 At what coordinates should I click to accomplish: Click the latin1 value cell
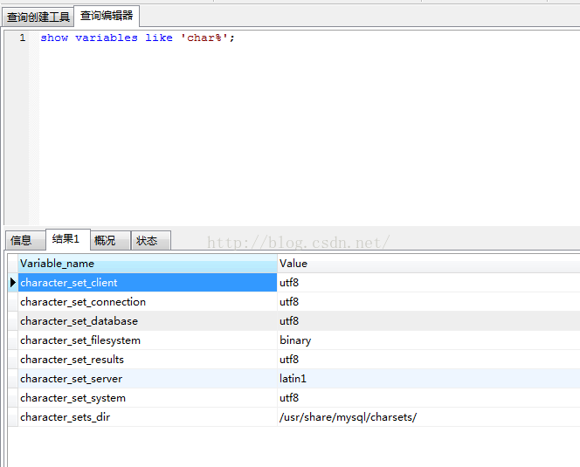click(428, 379)
